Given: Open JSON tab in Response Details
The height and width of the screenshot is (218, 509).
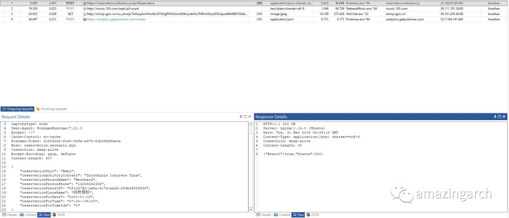Looking at the screenshot, I should pos(312,215).
